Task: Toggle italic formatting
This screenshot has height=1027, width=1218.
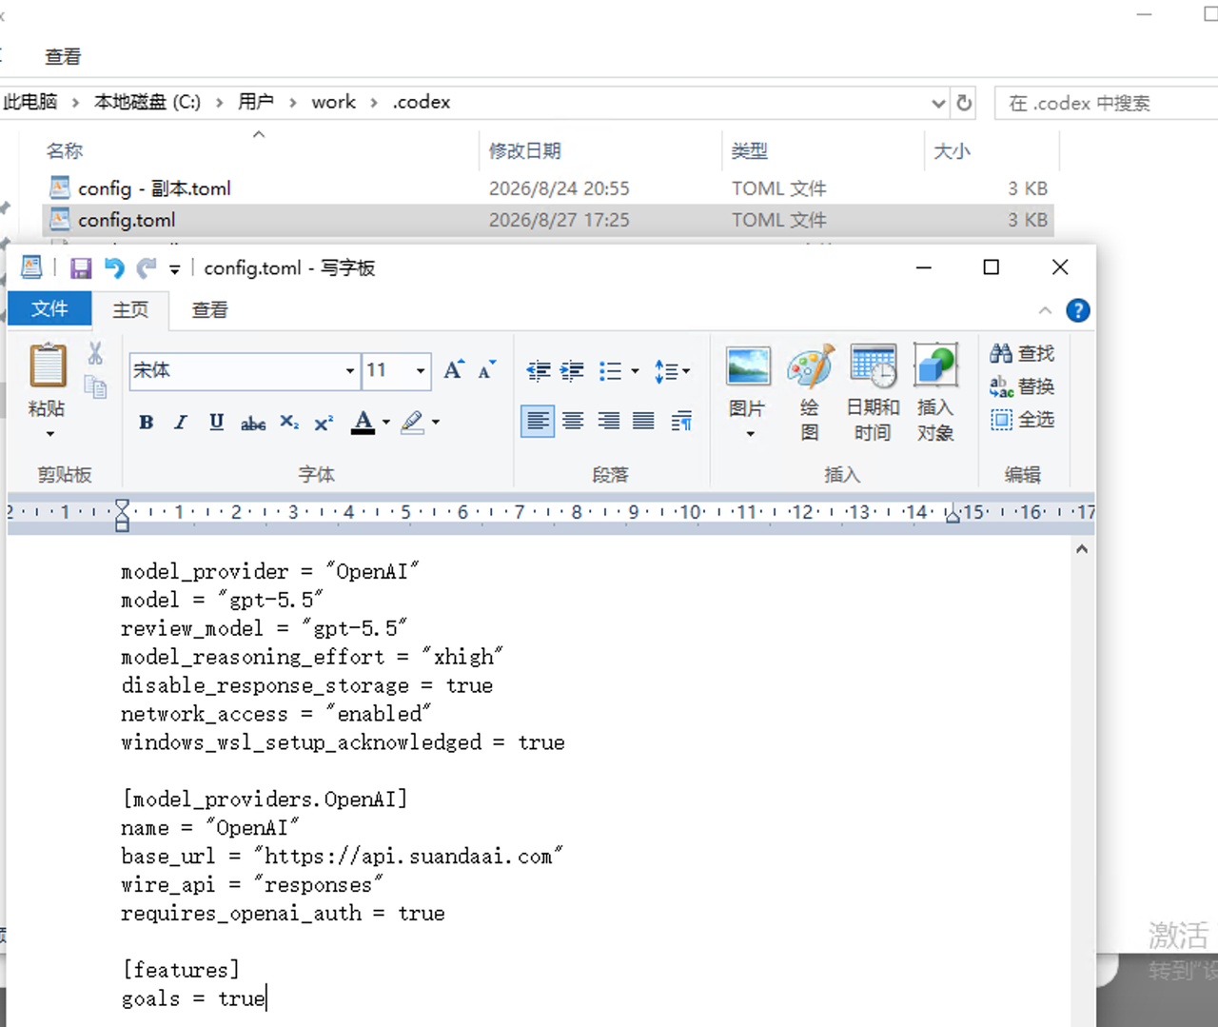Action: click(181, 423)
